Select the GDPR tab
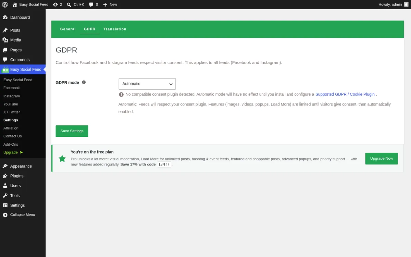 pyautogui.click(x=90, y=29)
